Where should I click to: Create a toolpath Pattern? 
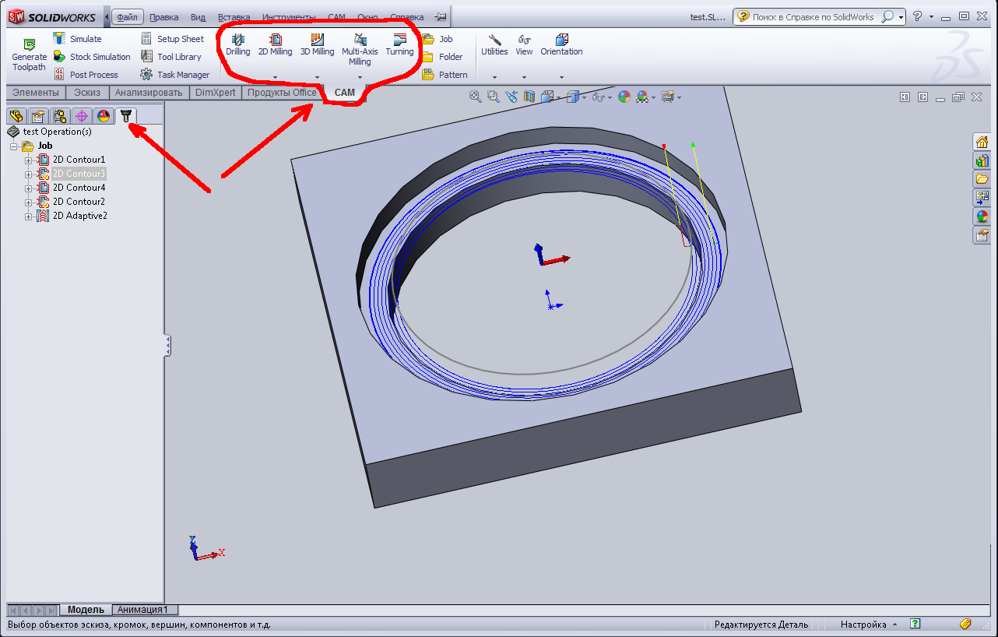tap(445, 75)
